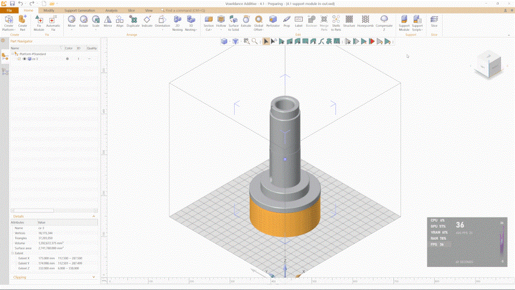Click the zoom-to-fit icon in viewport toolbar
The width and height of the screenshot is (515, 290).
(246, 42)
